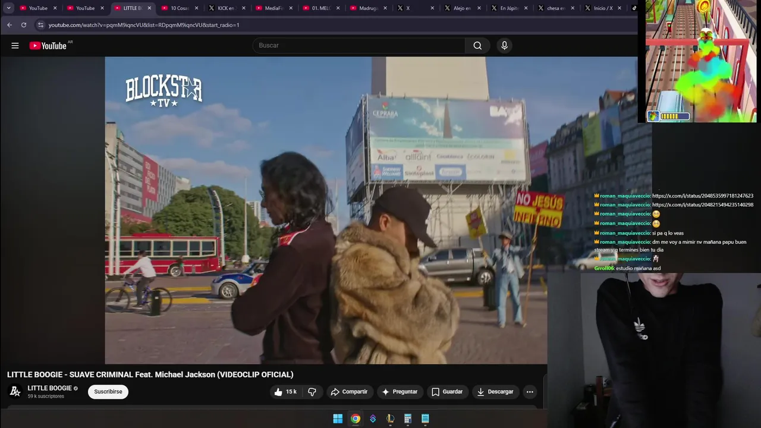Viewport: 761px width, 428px height.
Task: Open the LITTLE BOOGIE channel avatar
Action: (x=15, y=392)
